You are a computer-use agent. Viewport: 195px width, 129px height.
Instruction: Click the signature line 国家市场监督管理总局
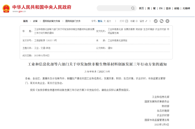157,120
